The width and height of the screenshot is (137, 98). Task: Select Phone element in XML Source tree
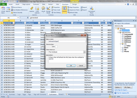click(126, 51)
